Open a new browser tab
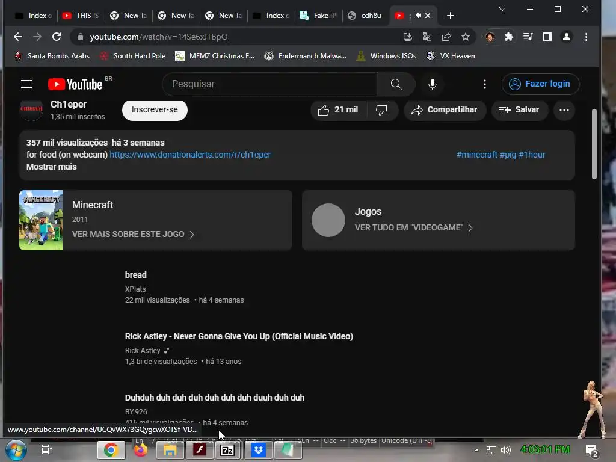The width and height of the screenshot is (616, 462). (x=451, y=16)
